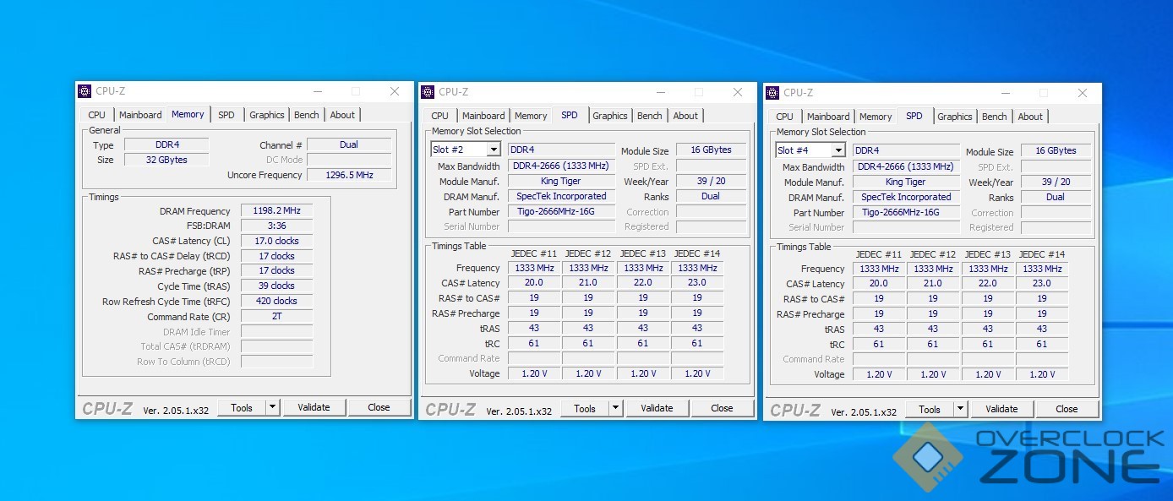Open SPD tab in leftmost window

click(226, 115)
